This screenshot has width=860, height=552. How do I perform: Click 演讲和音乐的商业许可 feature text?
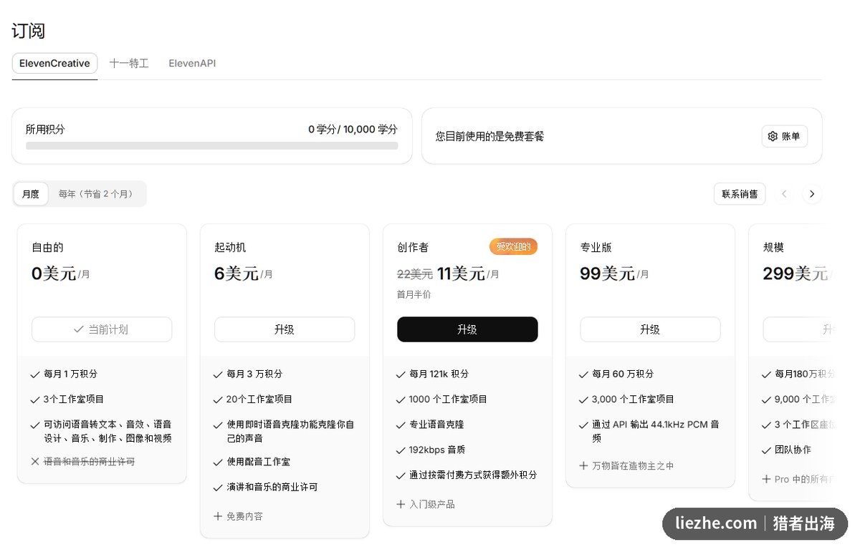pos(272,487)
